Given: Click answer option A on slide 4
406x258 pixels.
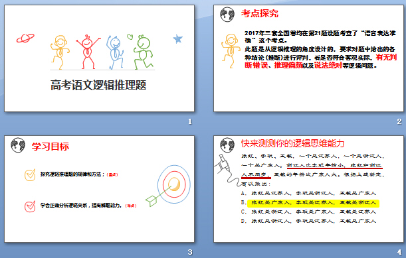Looking at the screenshot, I should 308,193.
